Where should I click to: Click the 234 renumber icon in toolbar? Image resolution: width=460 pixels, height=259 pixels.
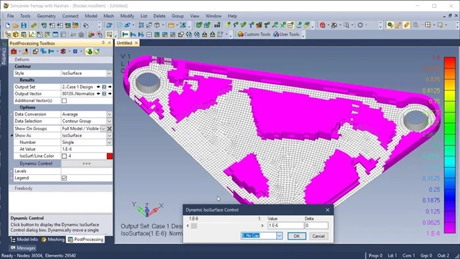tap(217, 26)
